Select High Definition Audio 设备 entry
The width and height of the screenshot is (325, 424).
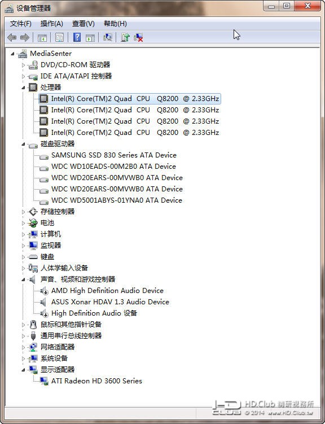94,313
